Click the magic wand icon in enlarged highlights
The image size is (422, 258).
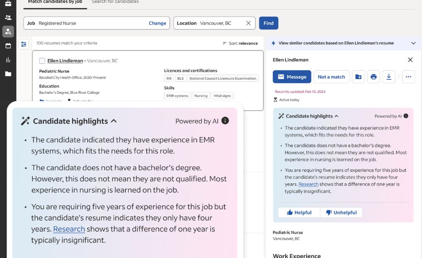coord(26,121)
